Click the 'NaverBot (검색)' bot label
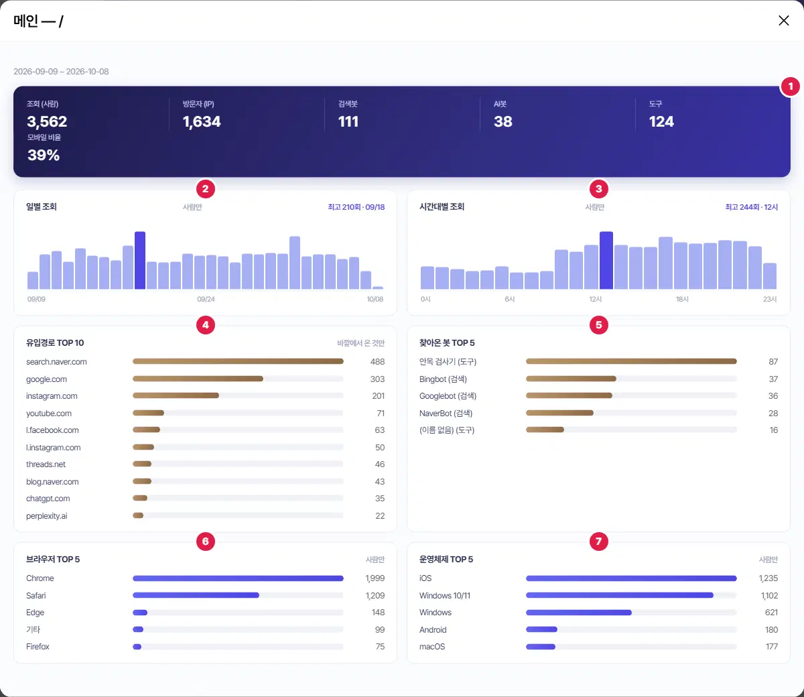The width and height of the screenshot is (804, 697). pos(446,414)
